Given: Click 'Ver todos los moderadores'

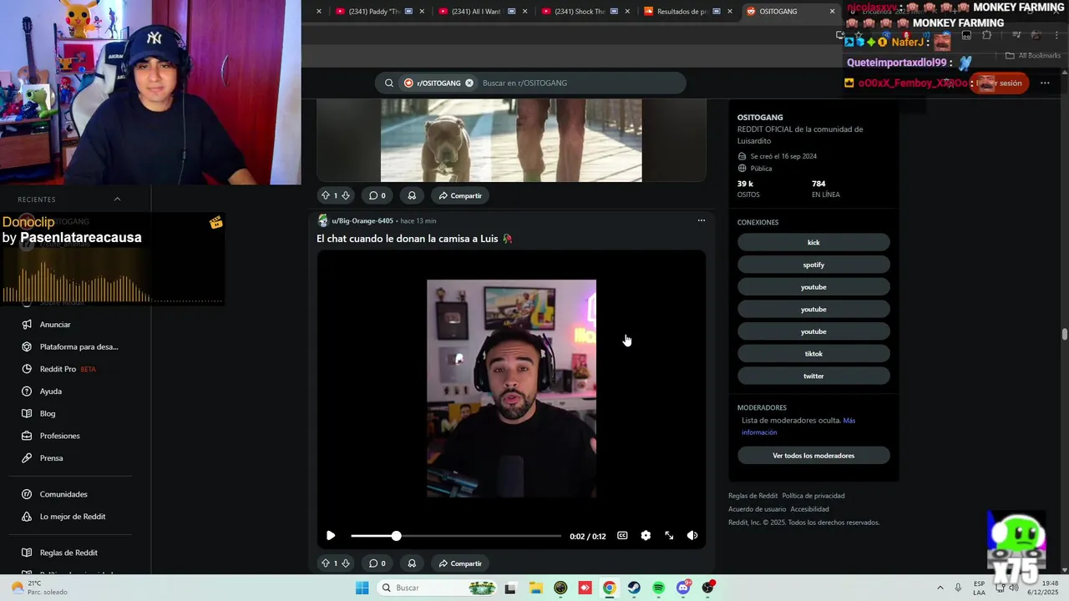Looking at the screenshot, I should click(x=813, y=456).
